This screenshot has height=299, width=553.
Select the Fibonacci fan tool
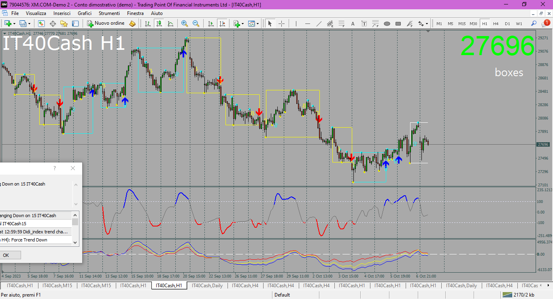click(x=409, y=23)
